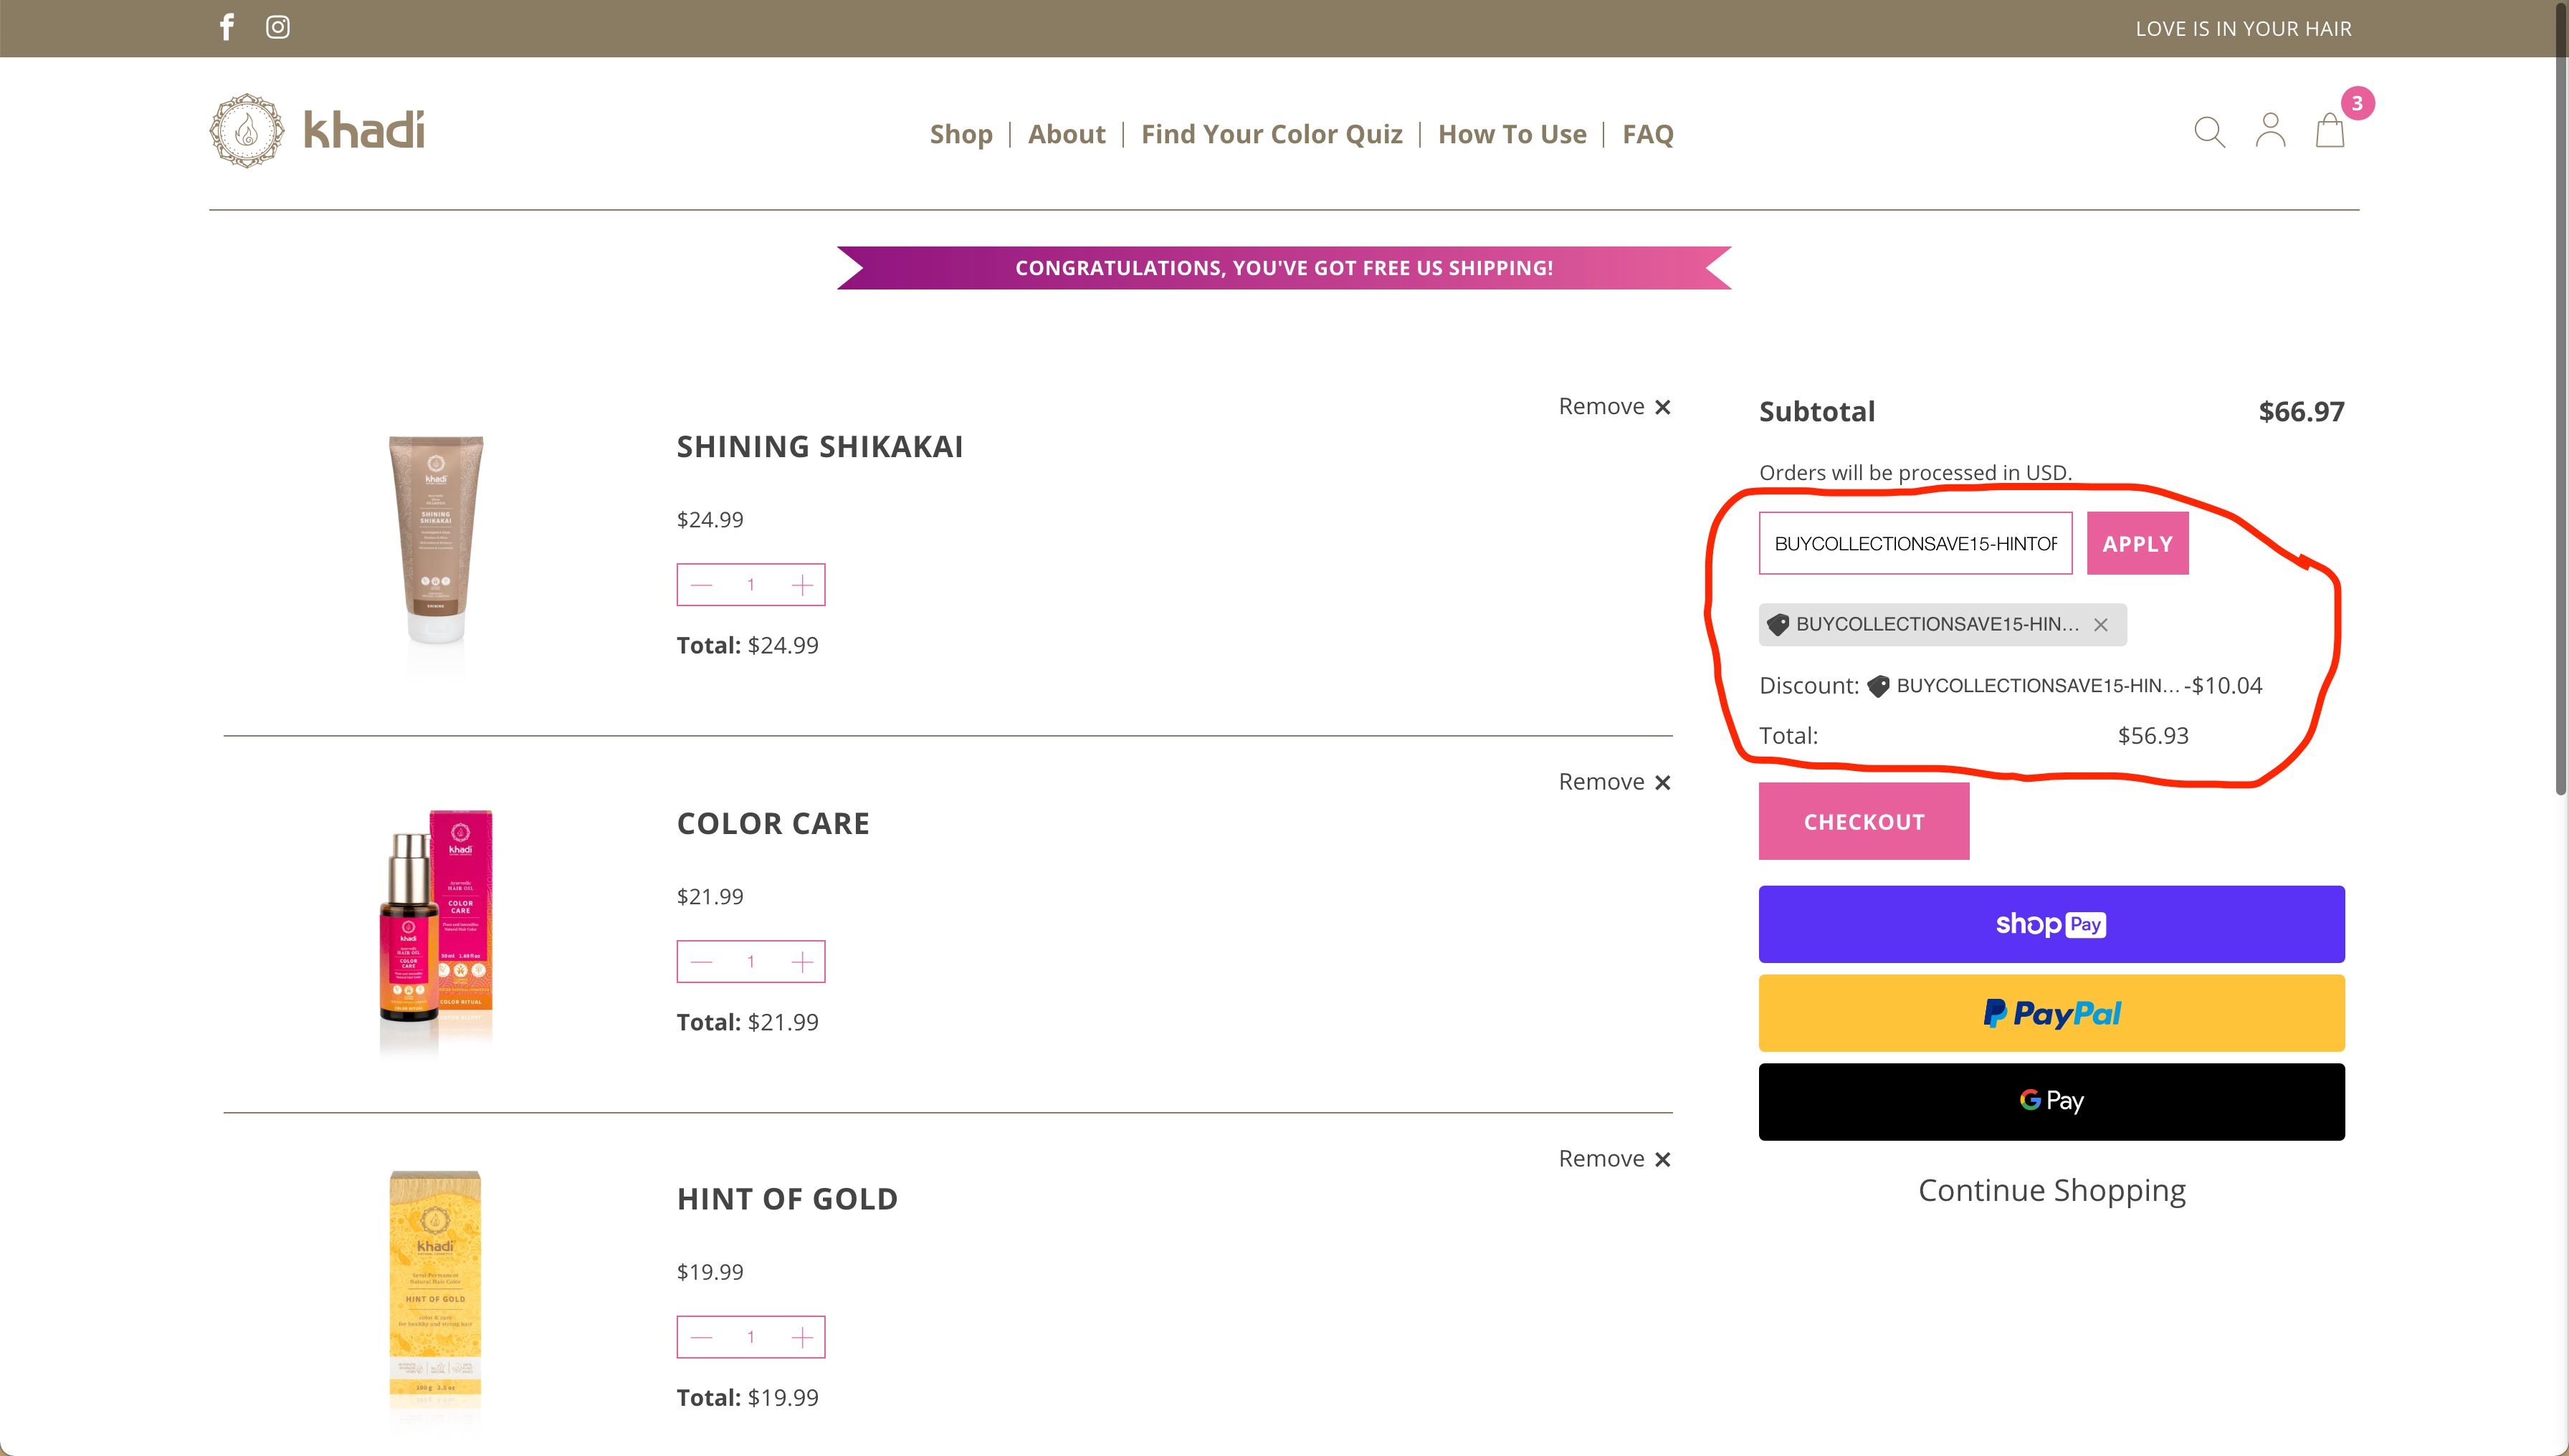This screenshot has width=2569, height=1456.
Task: Click the Continue Shopping link
Action: pyautogui.click(x=2051, y=1190)
